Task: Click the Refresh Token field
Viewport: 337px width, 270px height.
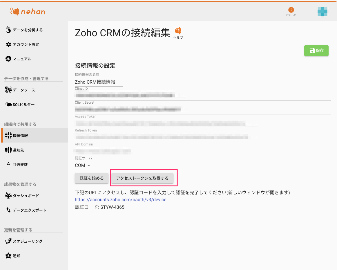Action: click(x=203, y=138)
